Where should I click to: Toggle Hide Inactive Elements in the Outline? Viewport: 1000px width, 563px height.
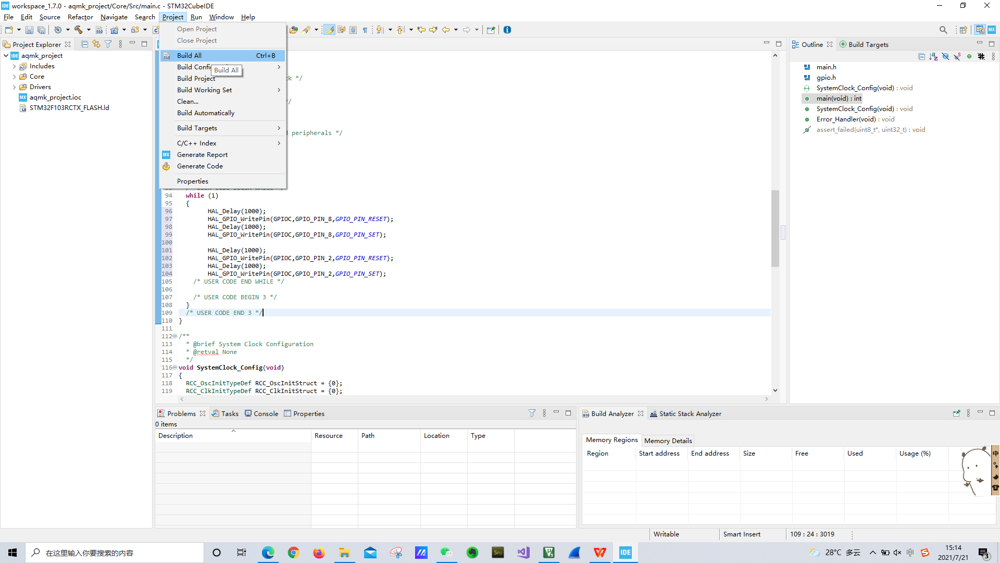(x=981, y=56)
